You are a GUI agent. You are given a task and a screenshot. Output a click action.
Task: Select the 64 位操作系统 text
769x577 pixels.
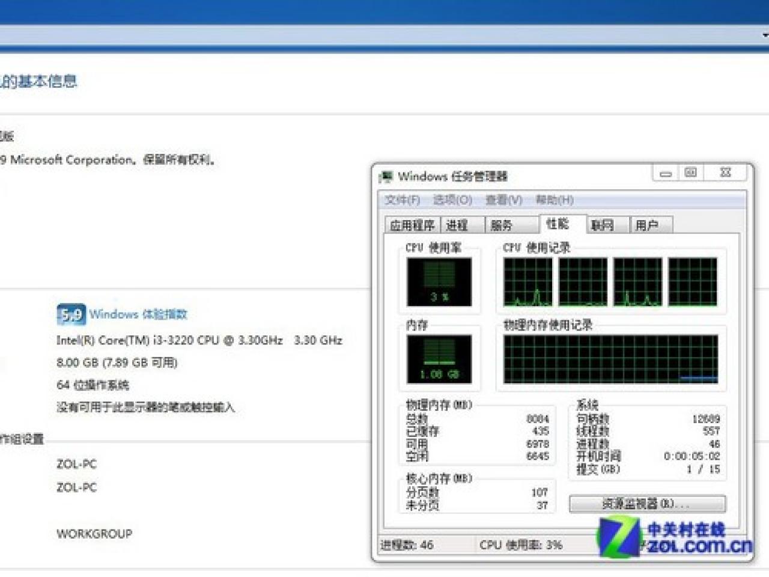coord(93,385)
